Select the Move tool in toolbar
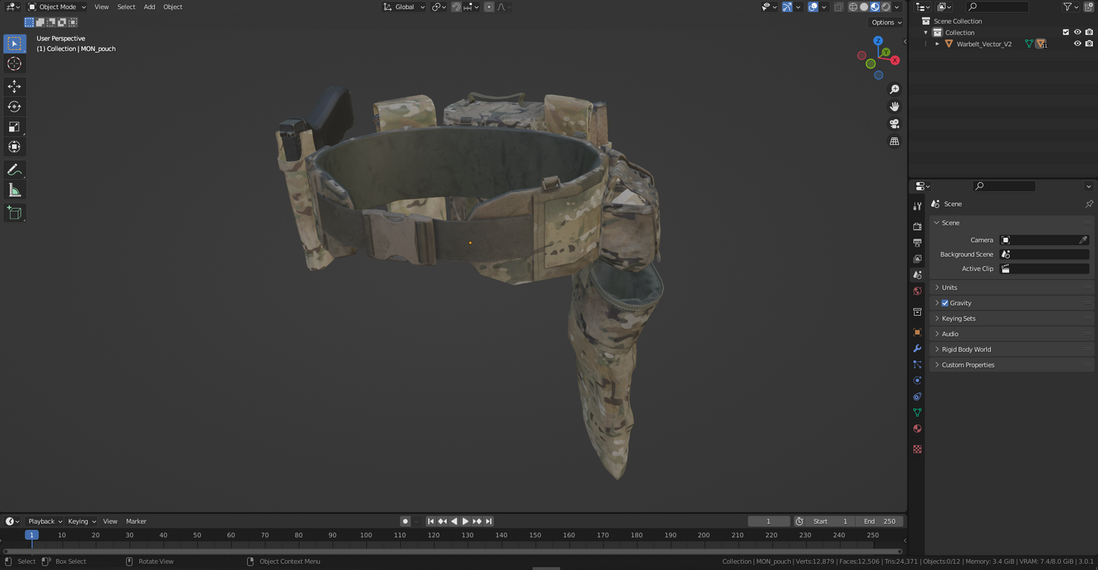The height and width of the screenshot is (570, 1098). pos(14,87)
